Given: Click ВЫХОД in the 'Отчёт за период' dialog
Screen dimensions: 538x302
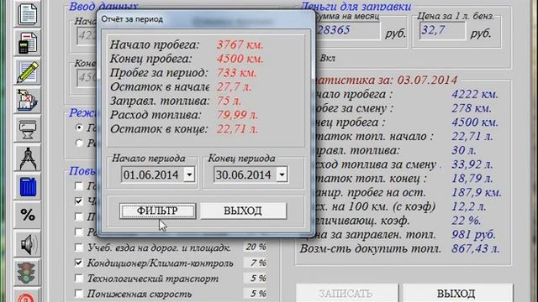Looking at the screenshot, I should [243, 211].
